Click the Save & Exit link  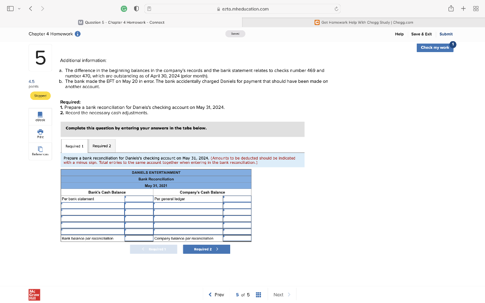421,34
